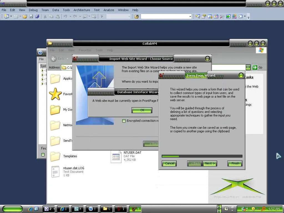
Task: Click Cancel in Form Page Wizard
Action: (169, 163)
